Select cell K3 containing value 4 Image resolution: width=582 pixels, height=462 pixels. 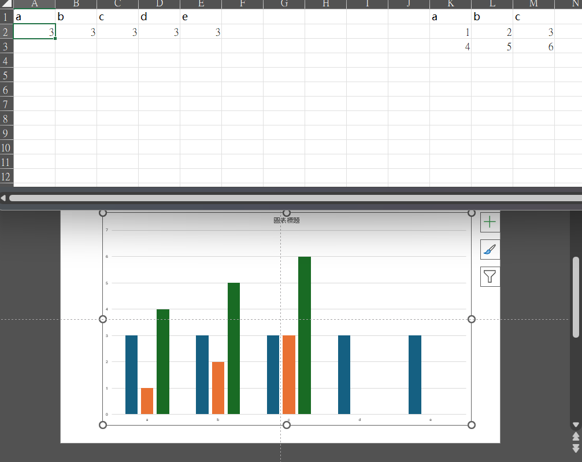(x=450, y=47)
